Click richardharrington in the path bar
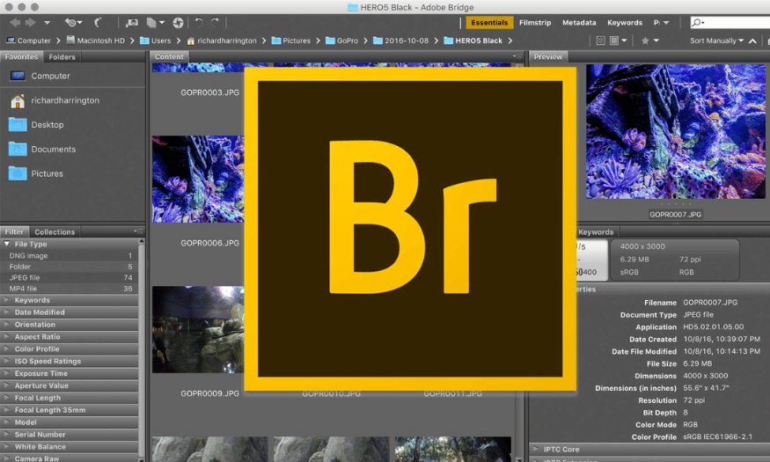 [x=222, y=40]
